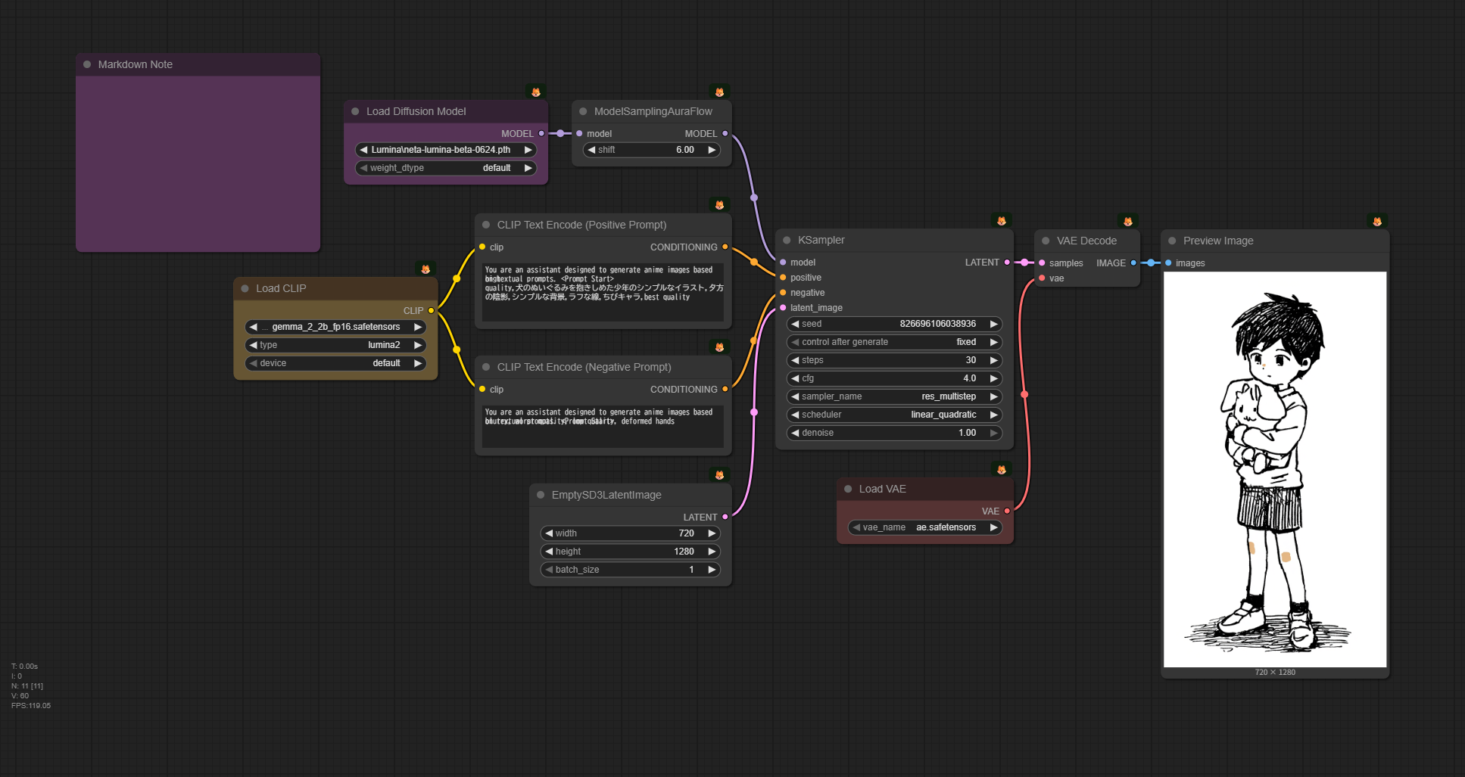Click the generated boy illustration preview
The image size is (1465, 777).
1275,469
